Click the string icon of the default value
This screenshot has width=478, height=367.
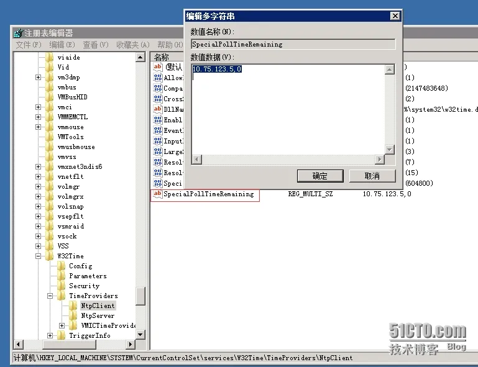coord(158,66)
